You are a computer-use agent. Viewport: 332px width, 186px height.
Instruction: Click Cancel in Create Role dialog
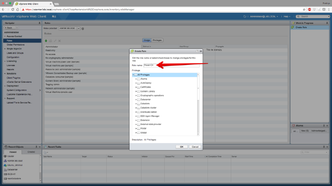pyautogui.click(x=195, y=147)
